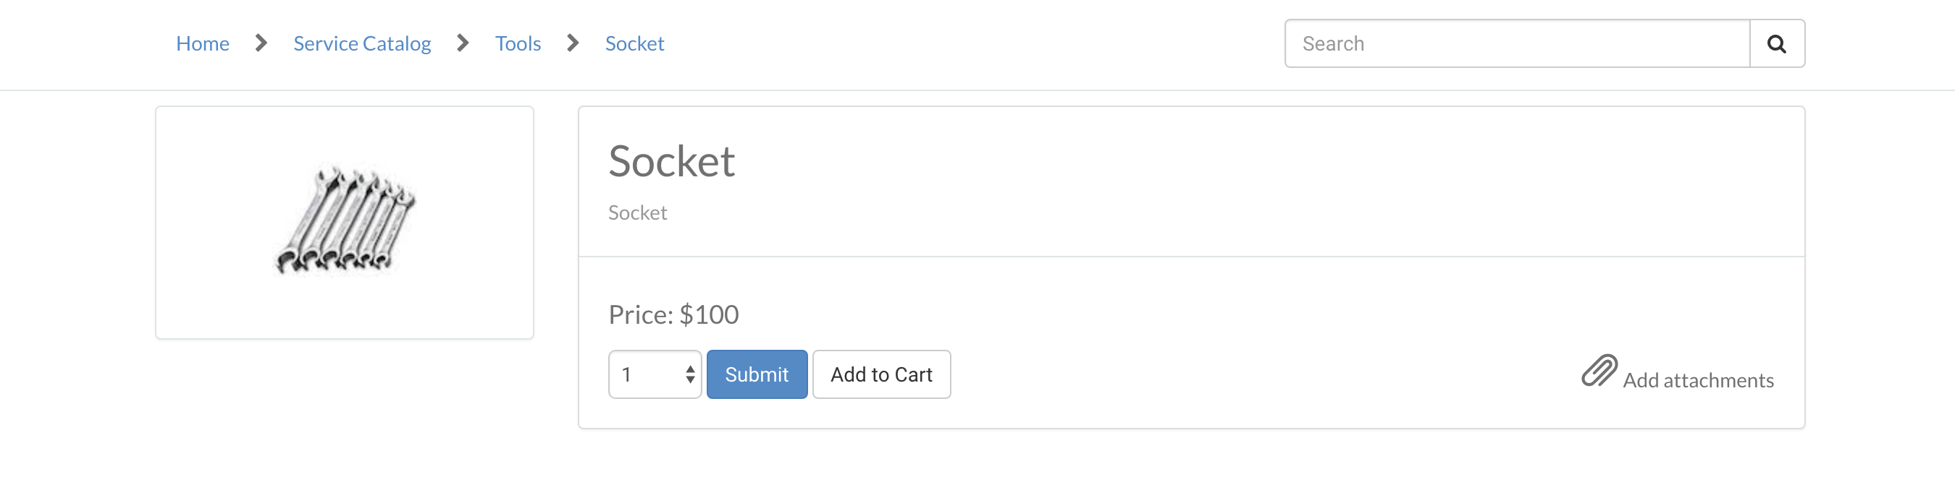Screen dimensions: 1955x477
Task: Click the wrench set product image
Action: pyautogui.click(x=345, y=220)
